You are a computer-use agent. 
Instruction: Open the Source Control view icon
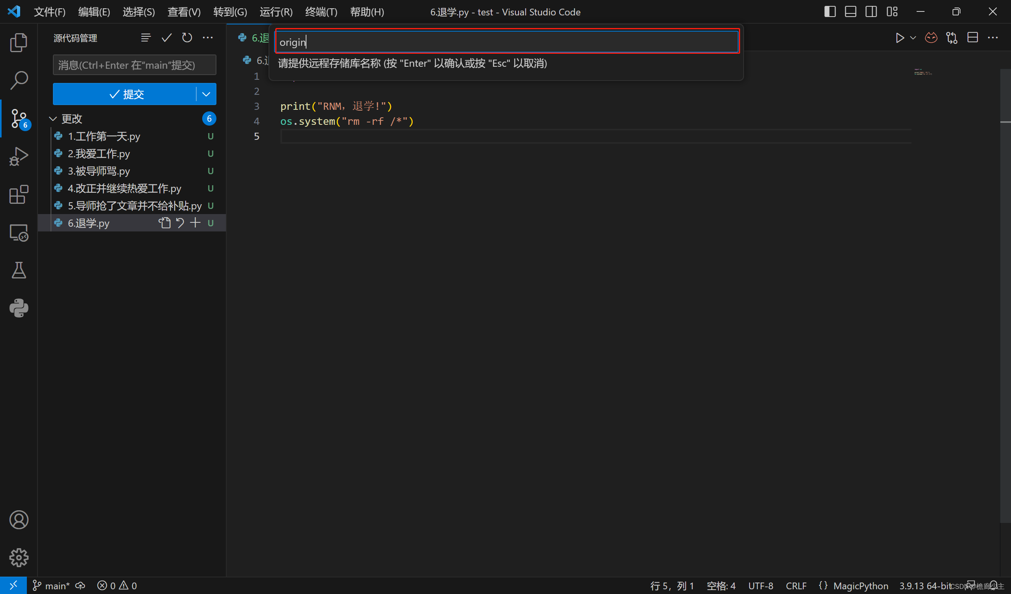(x=19, y=119)
